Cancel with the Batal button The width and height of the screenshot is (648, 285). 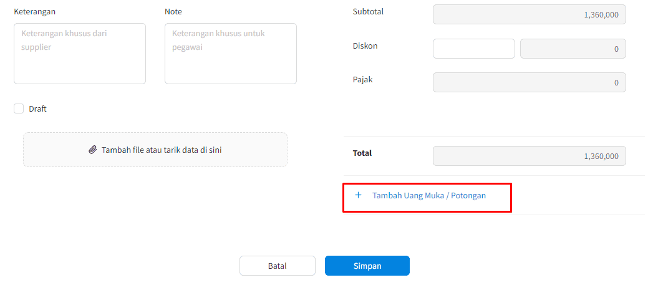click(278, 266)
